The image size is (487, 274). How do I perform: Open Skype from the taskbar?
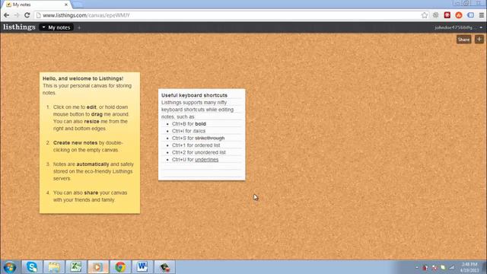coord(32,267)
